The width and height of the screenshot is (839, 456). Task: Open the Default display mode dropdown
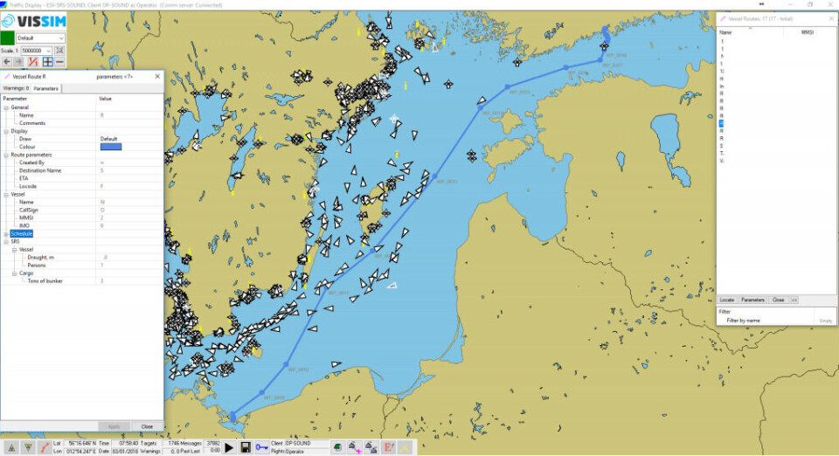pyautogui.click(x=40, y=38)
